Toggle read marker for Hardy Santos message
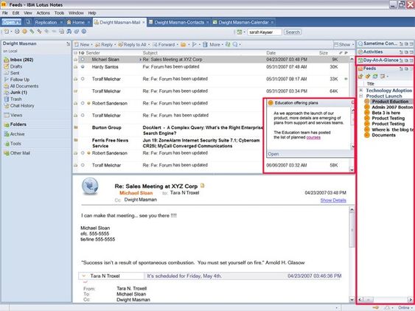The height and width of the screenshot is (311, 415). point(83,67)
